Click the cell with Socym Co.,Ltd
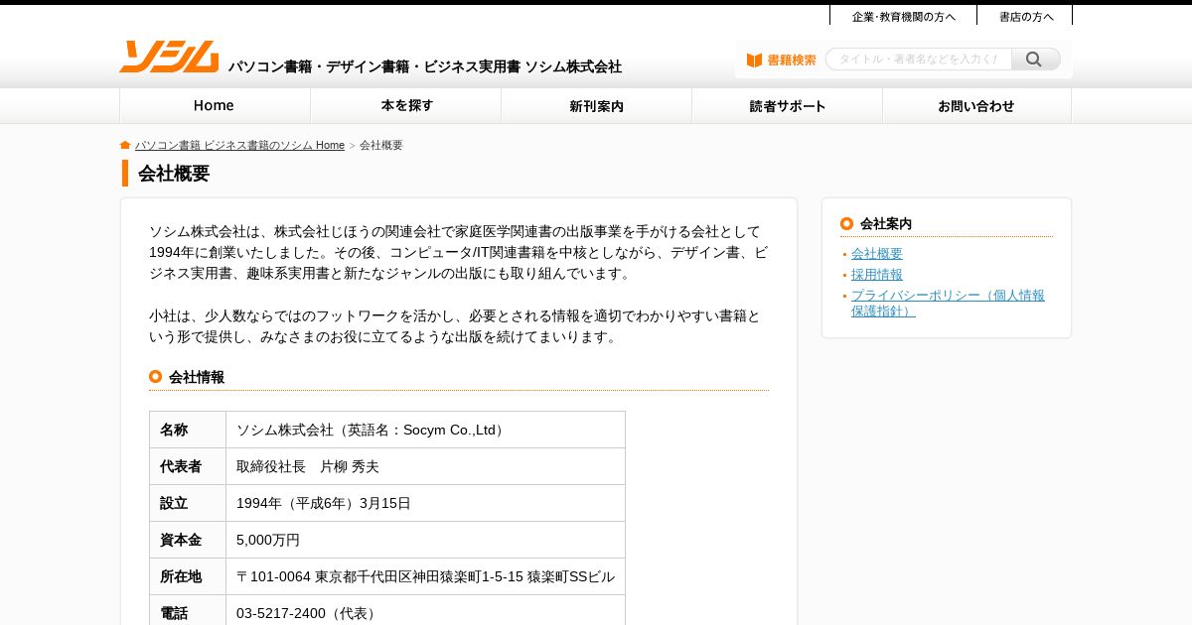This screenshot has height=625, width=1192. click(x=425, y=430)
